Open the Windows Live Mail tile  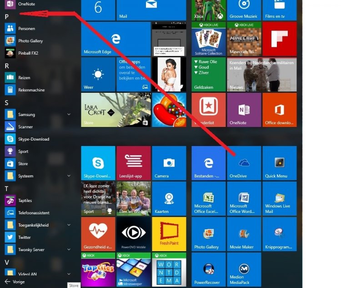pyautogui.click(x=280, y=198)
